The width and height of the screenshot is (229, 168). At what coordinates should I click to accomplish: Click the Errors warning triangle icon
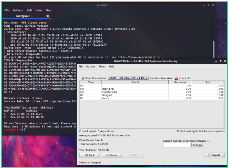click(176, 78)
